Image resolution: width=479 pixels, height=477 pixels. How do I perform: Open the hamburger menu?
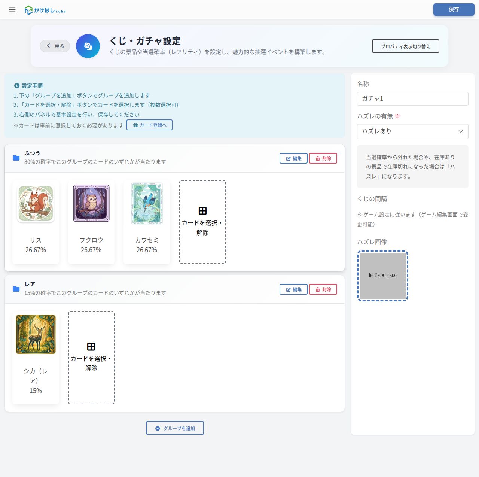(12, 10)
